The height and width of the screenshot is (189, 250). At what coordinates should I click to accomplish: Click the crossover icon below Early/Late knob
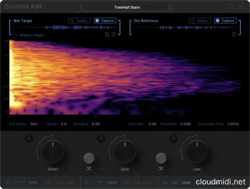coord(161,169)
